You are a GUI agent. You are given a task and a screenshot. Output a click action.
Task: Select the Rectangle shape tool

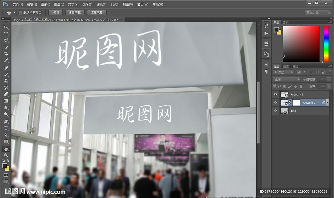pyautogui.click(x=6, y=141)
